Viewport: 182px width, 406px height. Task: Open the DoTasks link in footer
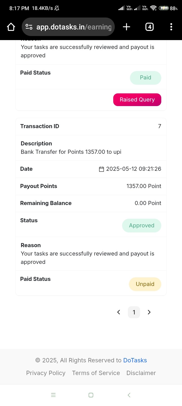pyautogui.click(x=135, y=360)
